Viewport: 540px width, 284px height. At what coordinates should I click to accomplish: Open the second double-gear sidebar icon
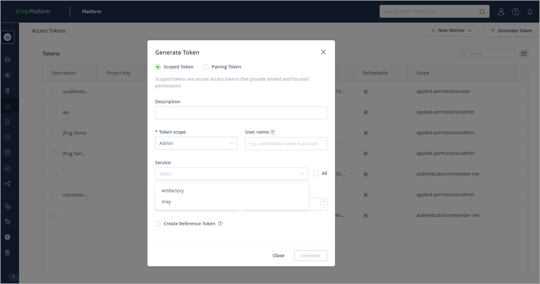(x=7, y=222)
